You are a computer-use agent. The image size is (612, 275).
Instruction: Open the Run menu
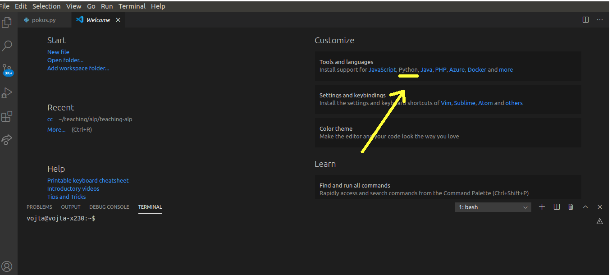coord(107,6)
